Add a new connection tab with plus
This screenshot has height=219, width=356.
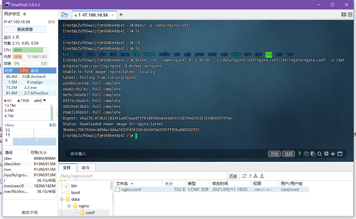click(x=121, y=15)
